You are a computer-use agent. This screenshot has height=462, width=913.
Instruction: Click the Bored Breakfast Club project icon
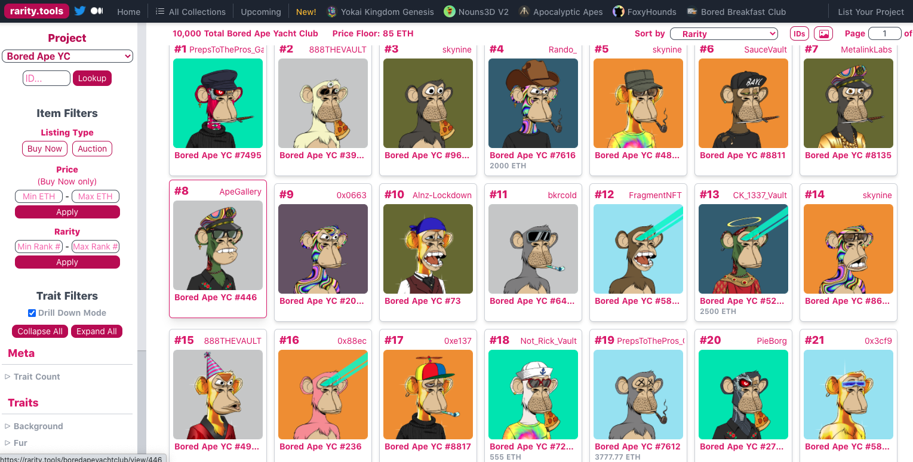click(692, 11)
